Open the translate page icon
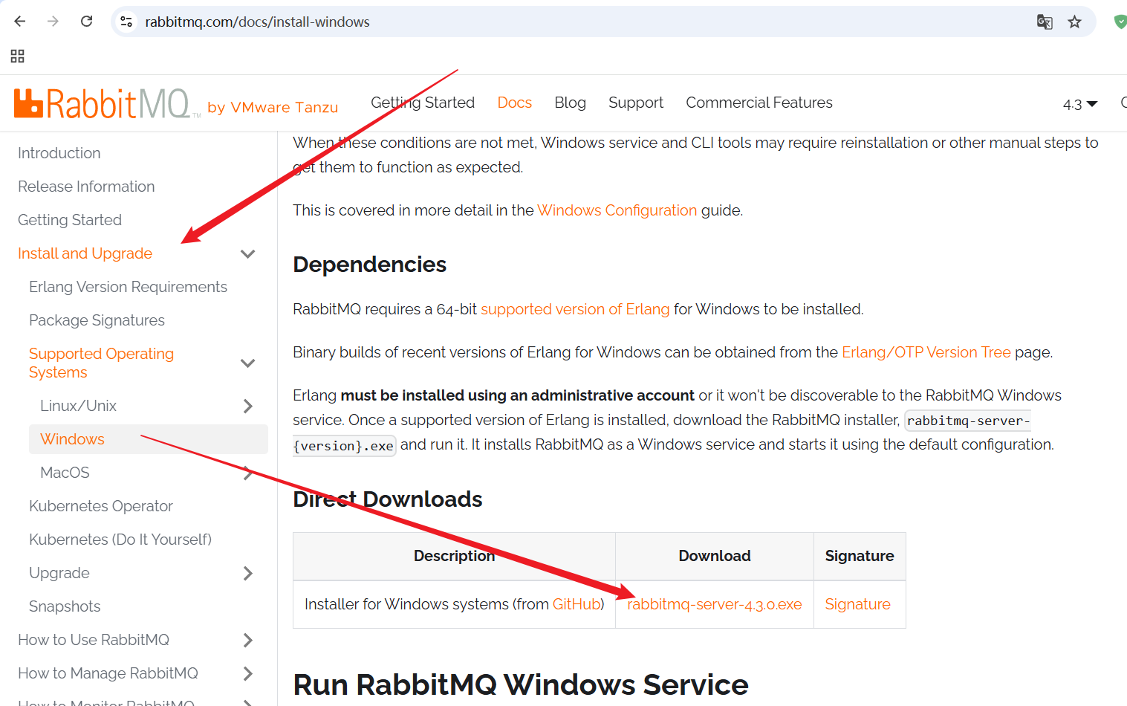 click(x=1045, y=22)
